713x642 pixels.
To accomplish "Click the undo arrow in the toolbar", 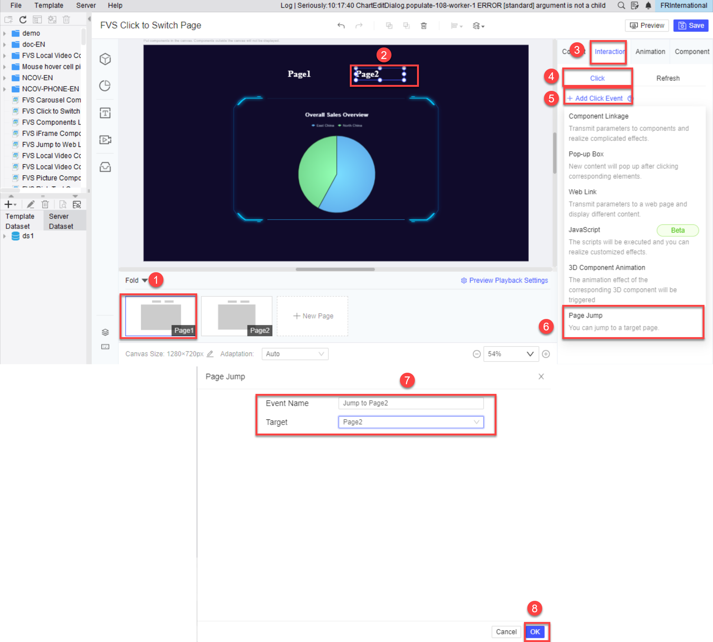I will 341,26.
